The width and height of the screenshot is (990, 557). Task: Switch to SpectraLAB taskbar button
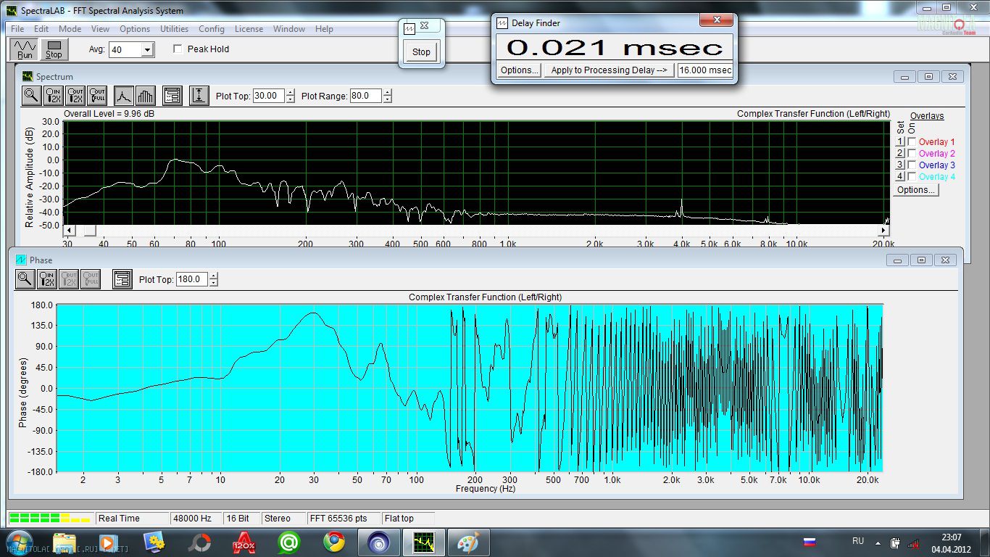click(x=423, y=542)
